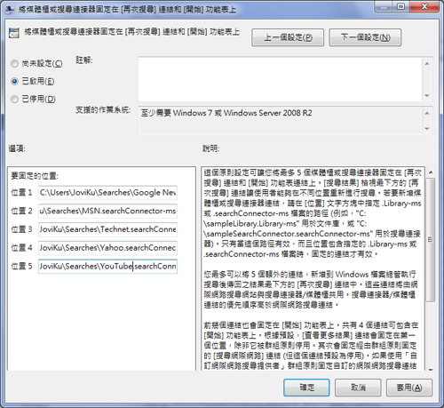This screenshot has height=408, width=444.
Task: Click up arrow of description scrollbar
Action: (431, 172)
